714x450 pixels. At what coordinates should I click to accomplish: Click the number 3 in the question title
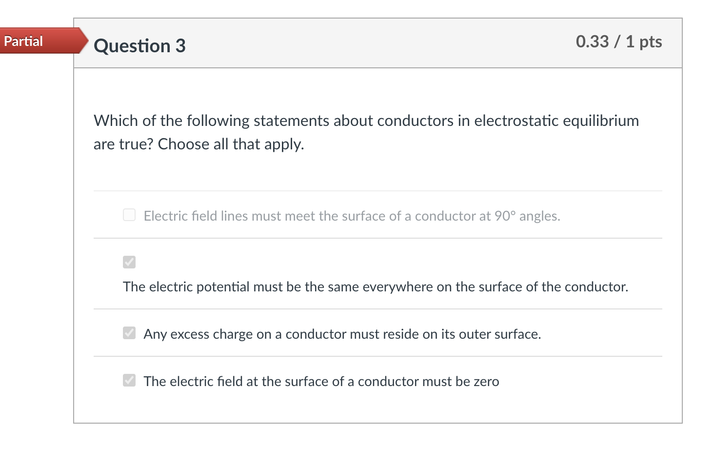click(x=180, y=46)
